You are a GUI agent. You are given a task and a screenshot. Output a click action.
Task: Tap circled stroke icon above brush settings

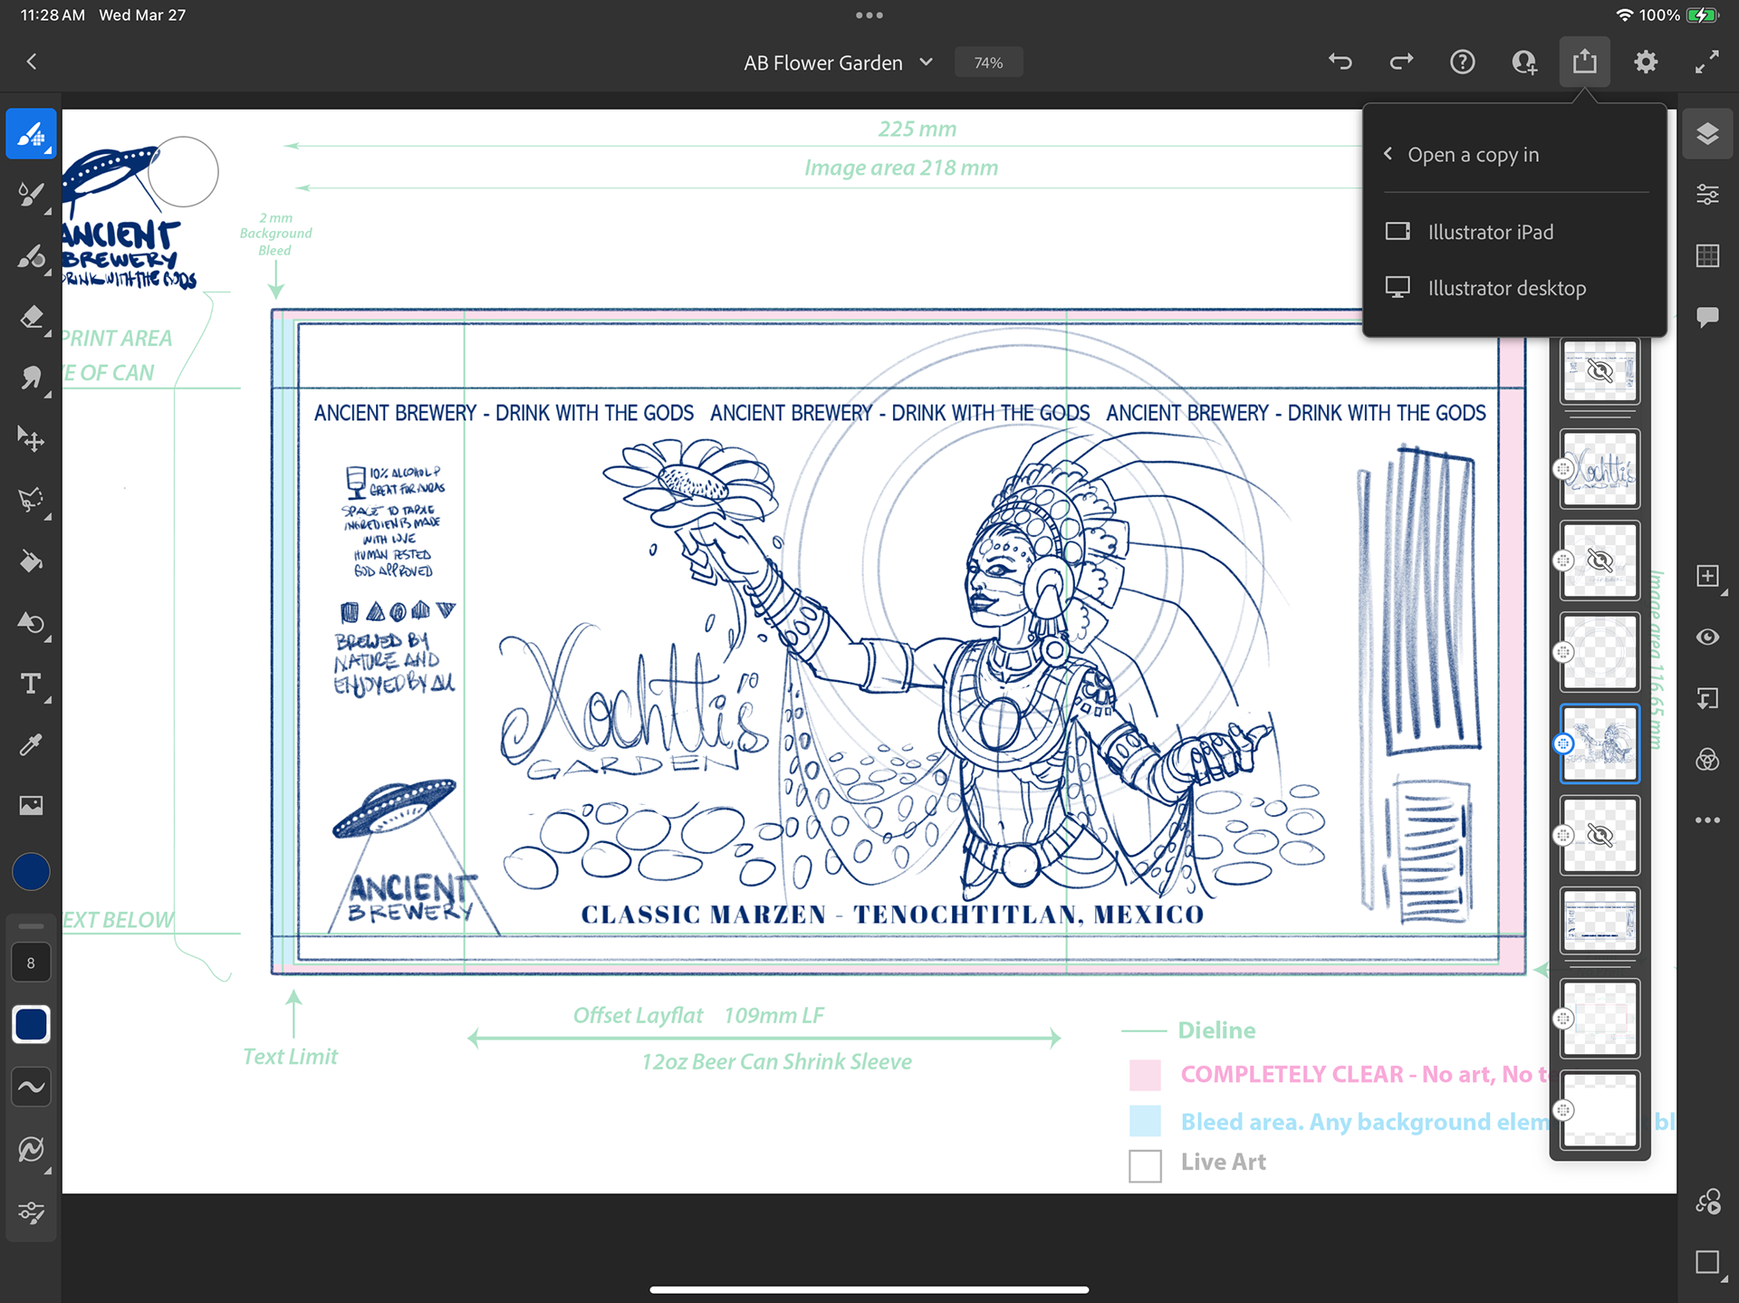31,1150
